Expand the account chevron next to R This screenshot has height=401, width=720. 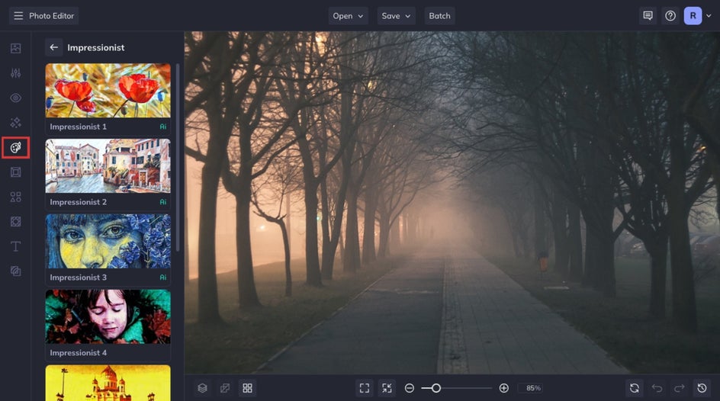click(x=709, y=15)
